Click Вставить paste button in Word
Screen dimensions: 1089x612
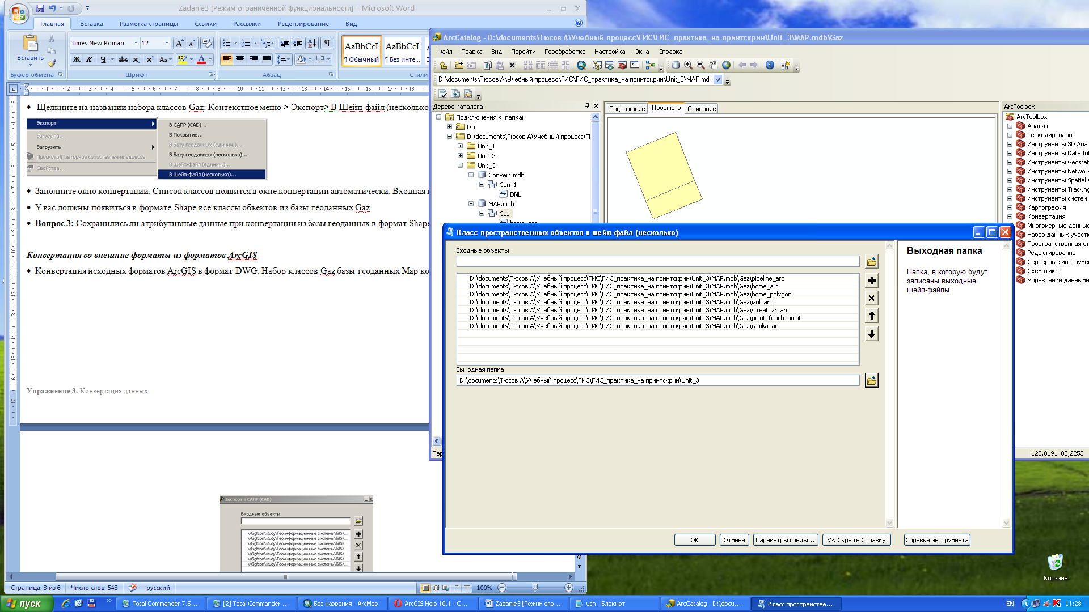click(x=30, y=50)
